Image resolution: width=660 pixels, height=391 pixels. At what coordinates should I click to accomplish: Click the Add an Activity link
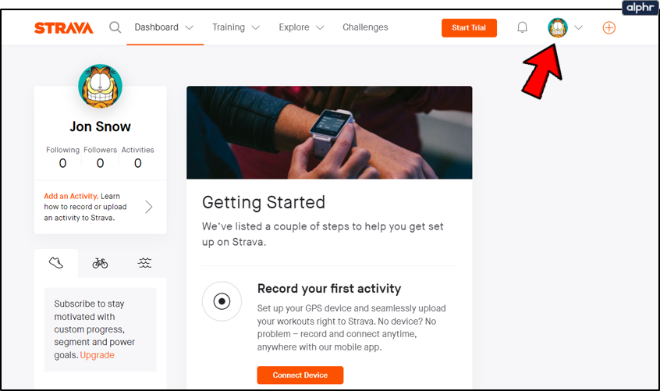70,196
